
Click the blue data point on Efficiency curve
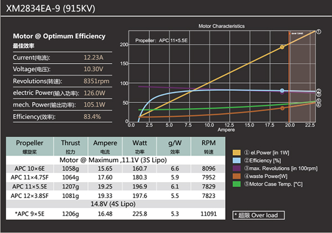282,91
